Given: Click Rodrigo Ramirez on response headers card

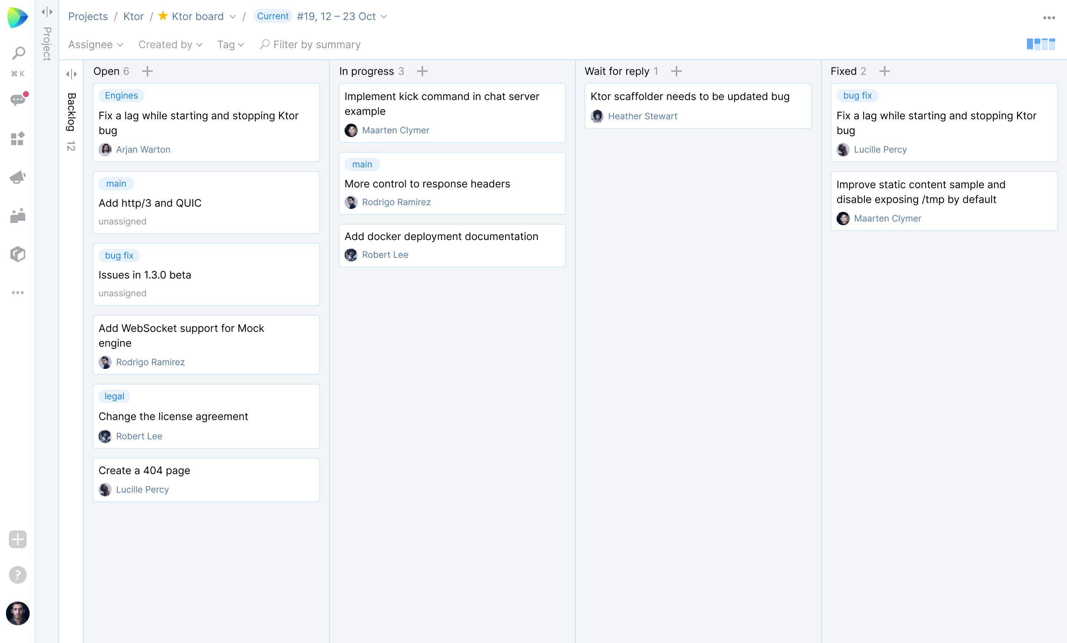Looking at the screenshot, I should tap(396, 202).
